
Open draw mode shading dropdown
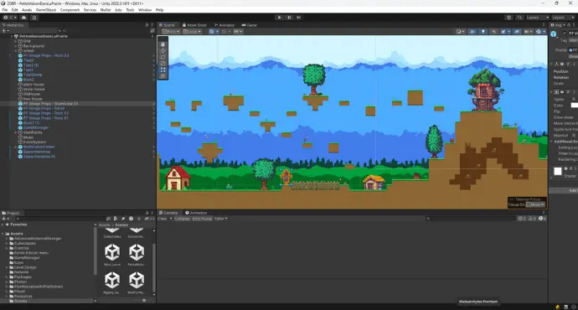click(460, 32)
